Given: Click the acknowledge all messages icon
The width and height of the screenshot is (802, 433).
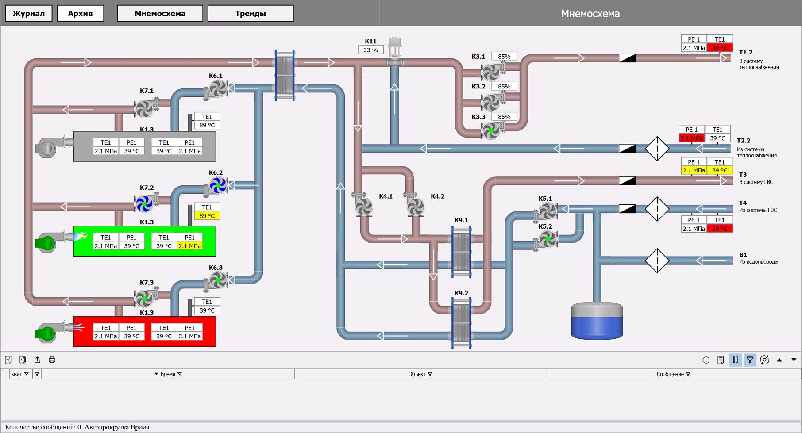Looking at the screenshot, I should coord(23,360).
